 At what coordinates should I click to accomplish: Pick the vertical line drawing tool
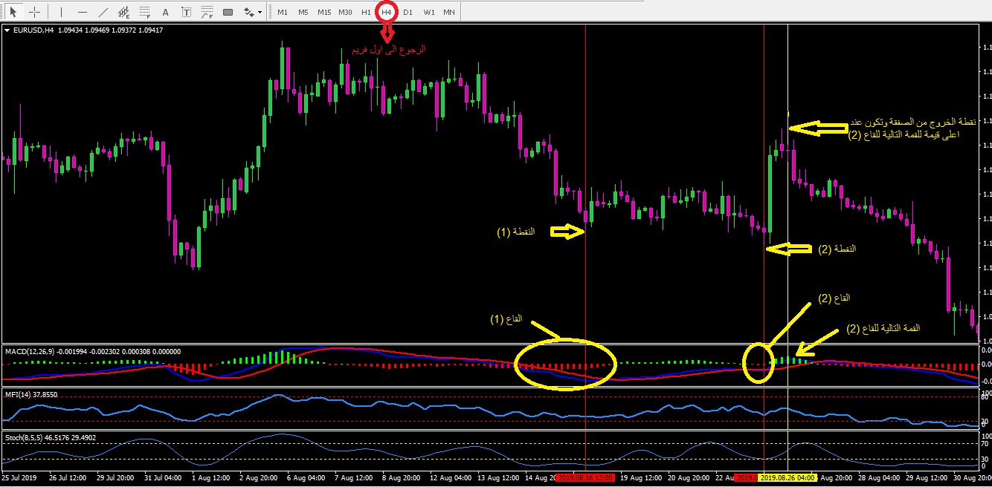point(61,12)
